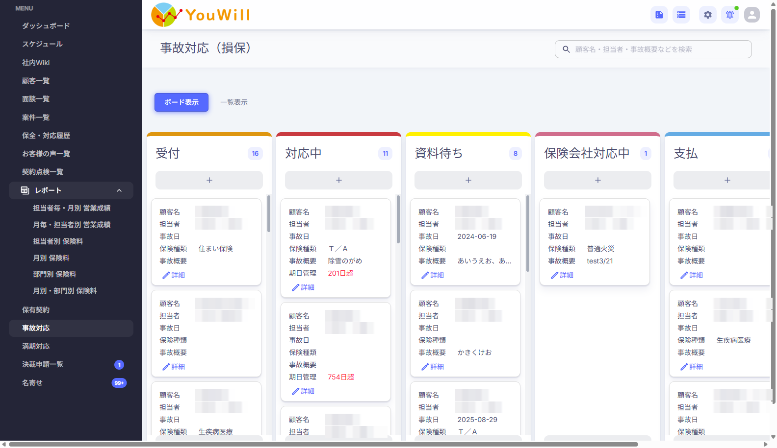Click the page scrollbar down arrow

pos(774,437)
